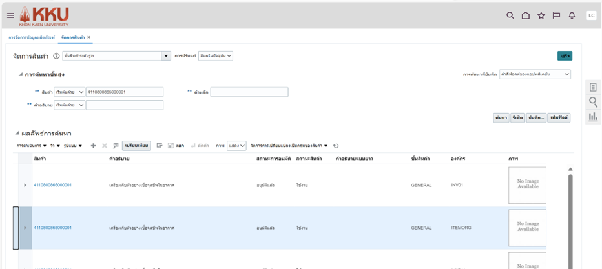This screenshot has height=269, width=602.
Task: Switch to the การจัดการข้อมูลผลิตภัณฑ์ tab
Action: pos(31,37)
